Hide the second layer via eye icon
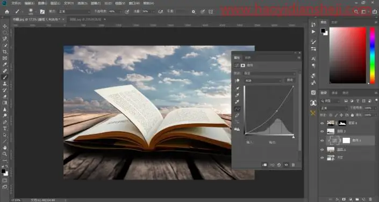The width and height of the screenshot is (379, 202). pos(322,131)
